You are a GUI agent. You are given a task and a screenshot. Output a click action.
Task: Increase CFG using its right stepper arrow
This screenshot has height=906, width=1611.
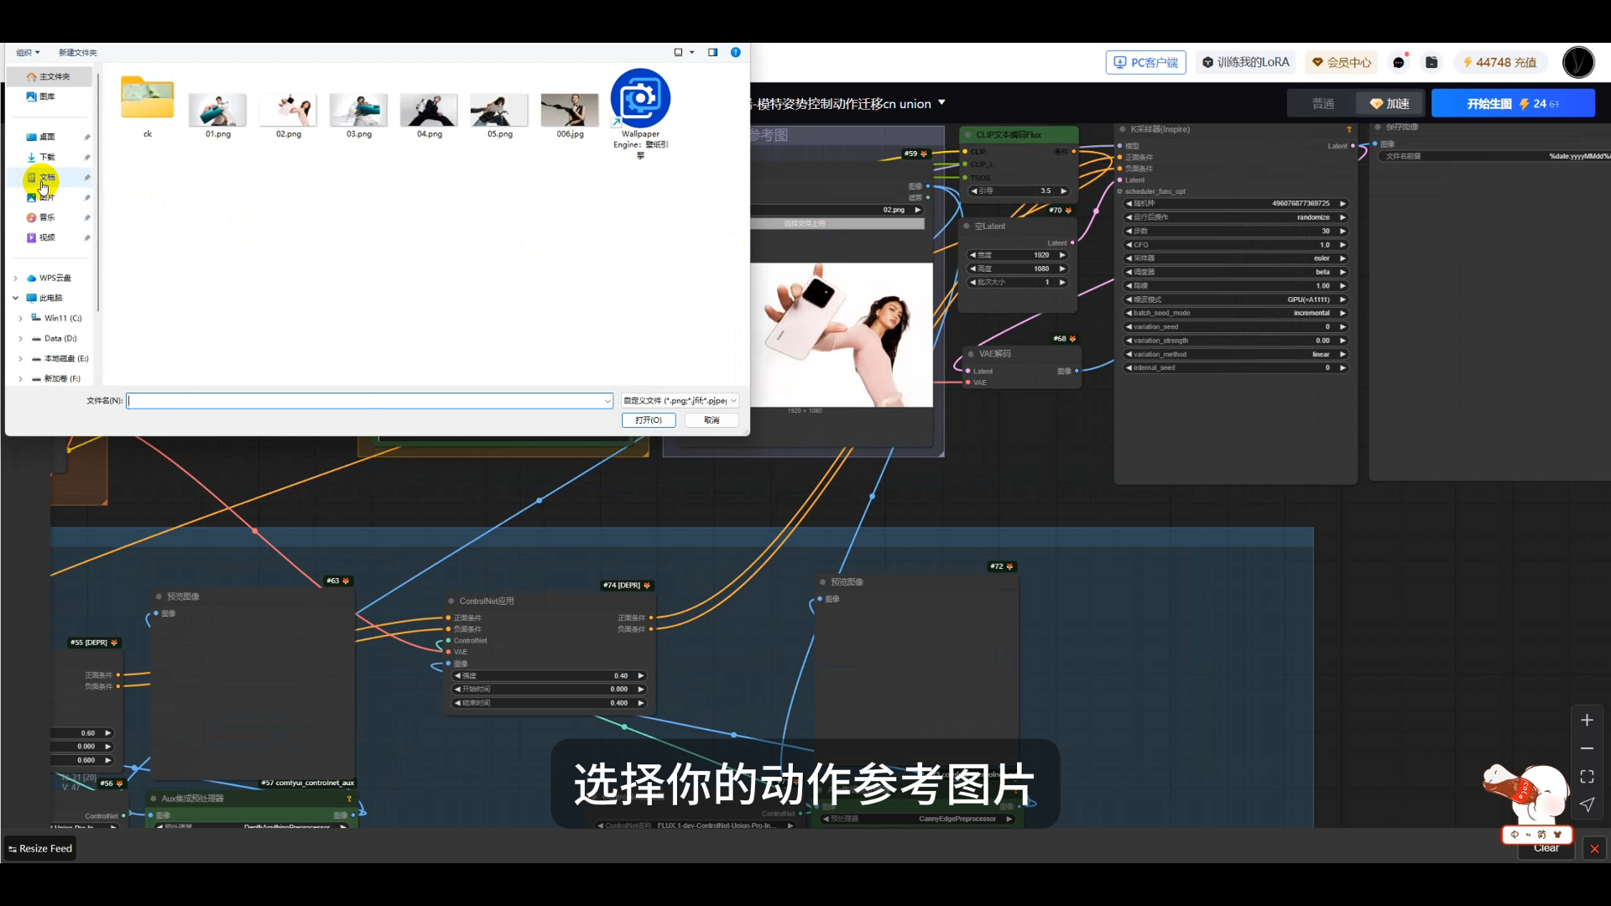(1342, 244)
